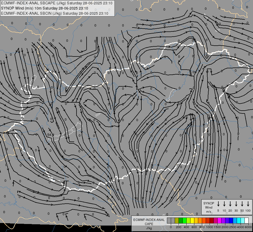Pick the dark red swatch after 1000 tick
Image resolution: width=253 pixels, height=232 pixels.
[x=212, y=220]
